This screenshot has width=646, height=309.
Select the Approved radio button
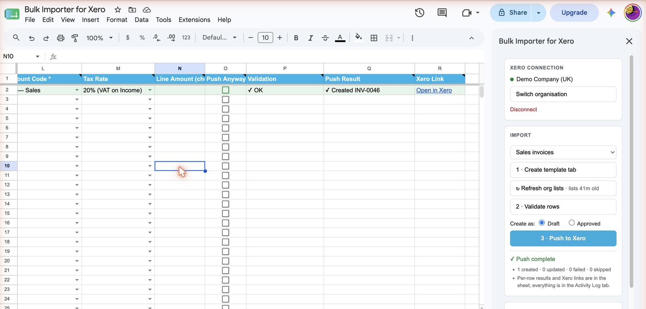pyautogui.click(x=572, y=223)
